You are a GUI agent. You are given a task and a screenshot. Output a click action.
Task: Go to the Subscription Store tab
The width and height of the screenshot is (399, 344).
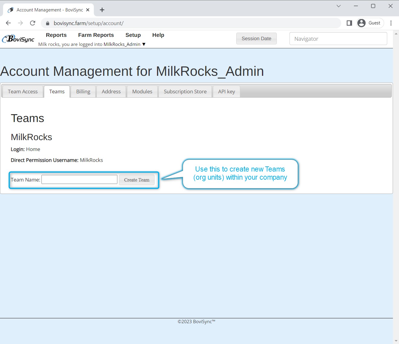click(x=185, y=92)
